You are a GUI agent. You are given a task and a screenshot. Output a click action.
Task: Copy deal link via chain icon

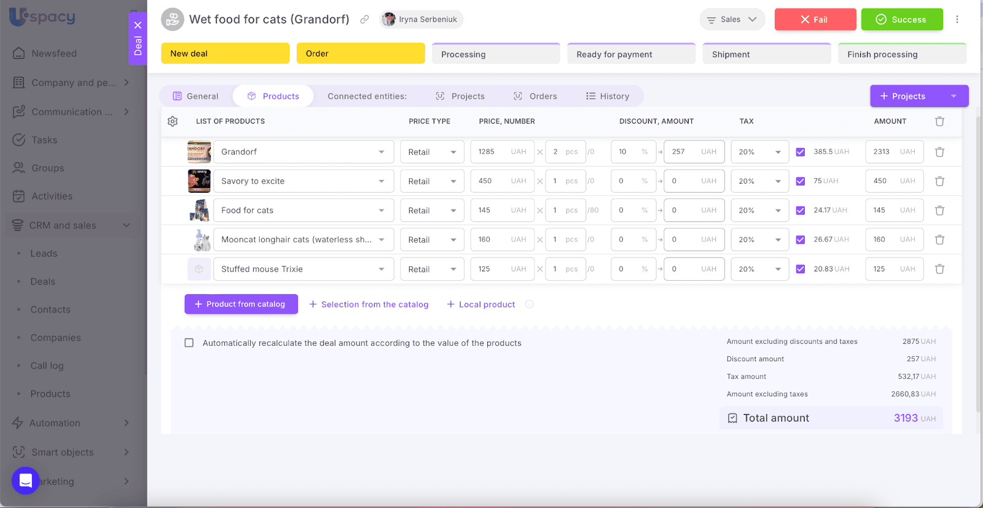tap(364, 20)
